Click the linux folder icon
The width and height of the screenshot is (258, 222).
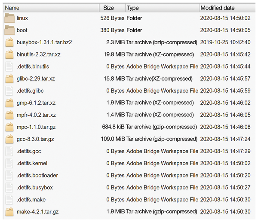[x=9, y=18]
